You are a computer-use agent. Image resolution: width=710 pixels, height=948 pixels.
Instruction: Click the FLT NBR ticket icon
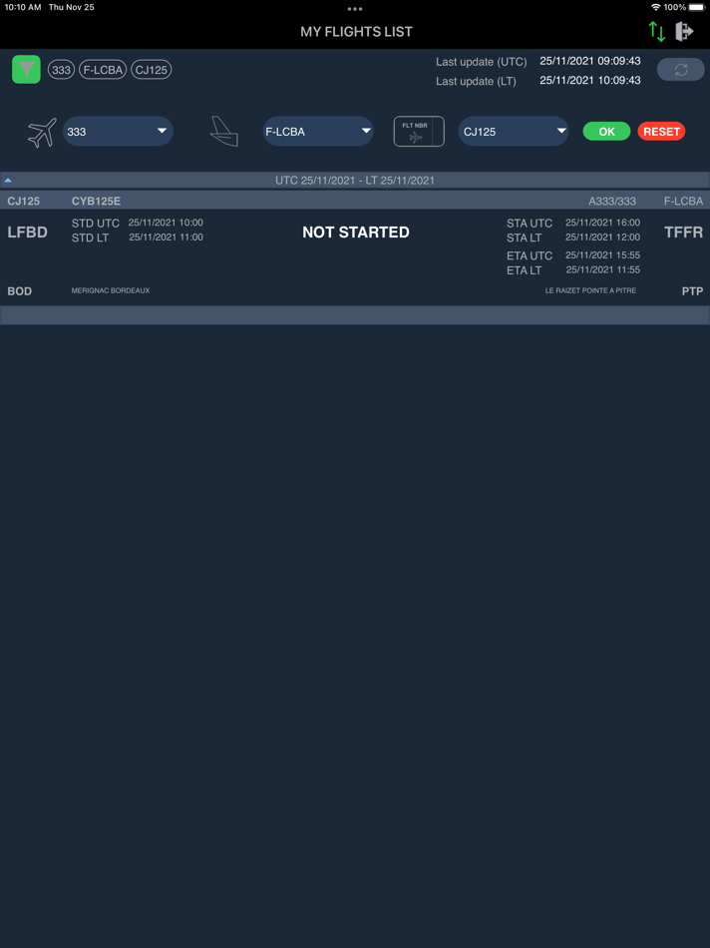[419, 131]
